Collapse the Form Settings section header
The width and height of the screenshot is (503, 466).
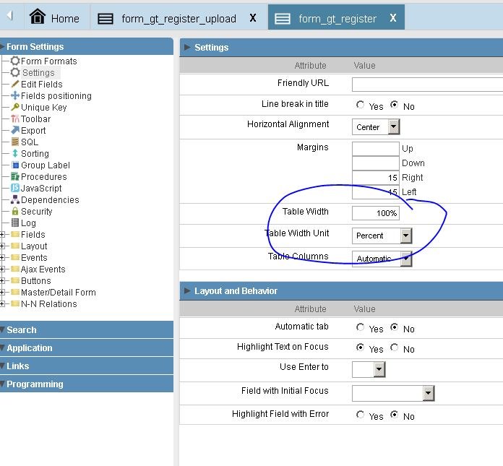pos(87,46)
